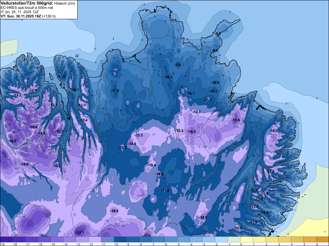Image resolution: width=329 pixels, height=246 pixels.
Task: Click the temperature value '-10.5' on the map
Action: (115, 90)
